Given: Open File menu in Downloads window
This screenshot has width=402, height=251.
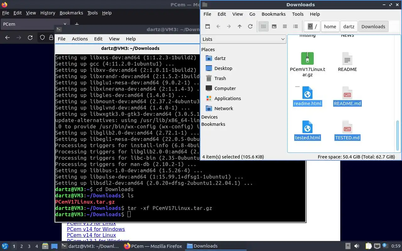Looking at the screenshot, I should (x=207, y=14).
